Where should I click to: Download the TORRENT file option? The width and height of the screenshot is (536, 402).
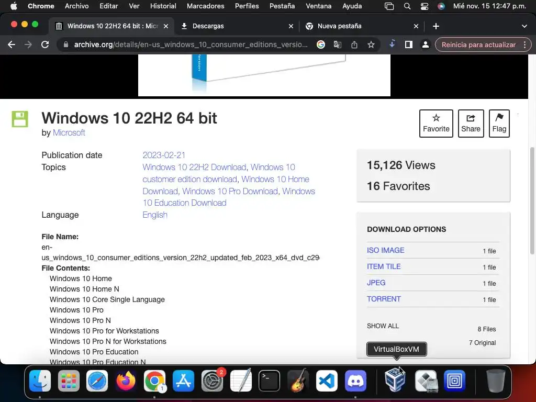384,299
